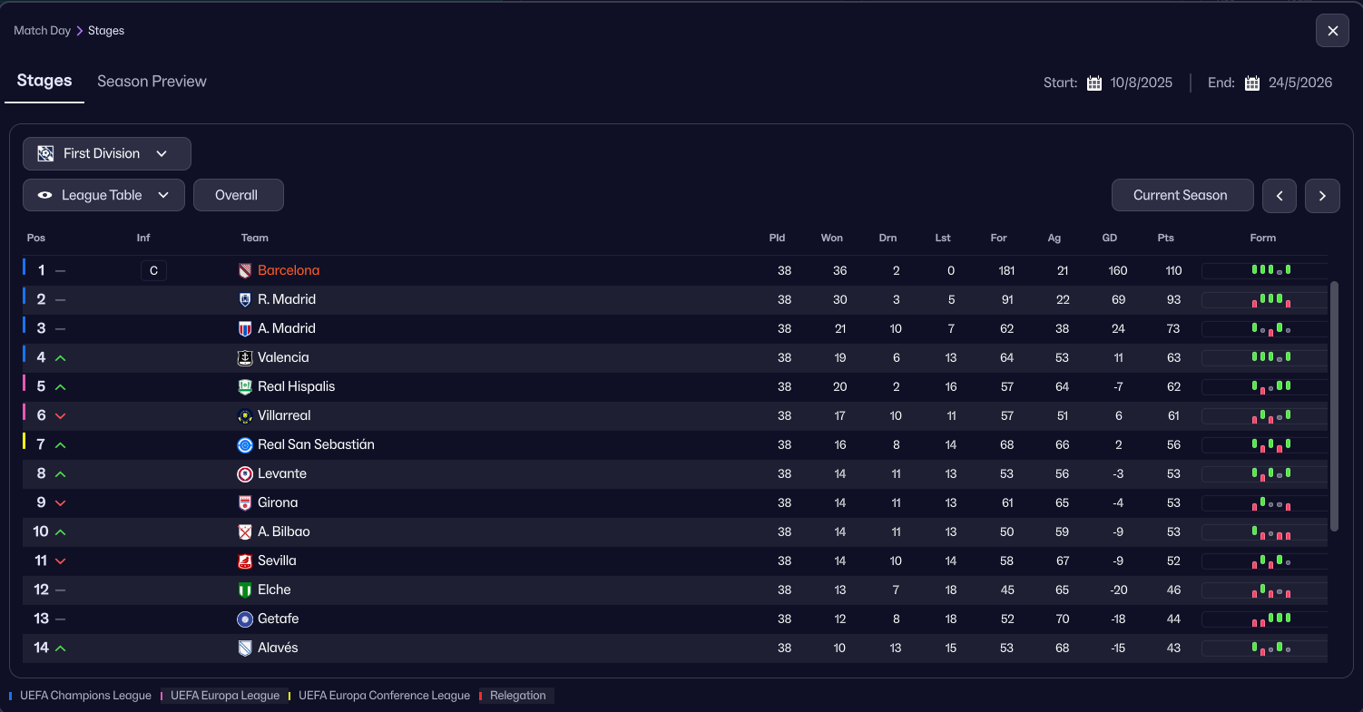
Task: Go to the previous season arrow
Action: (x=1279, y=195)
